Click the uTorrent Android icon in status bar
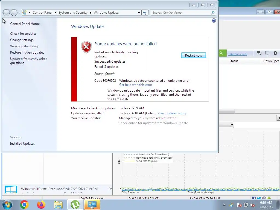 (x=269, y=198)
